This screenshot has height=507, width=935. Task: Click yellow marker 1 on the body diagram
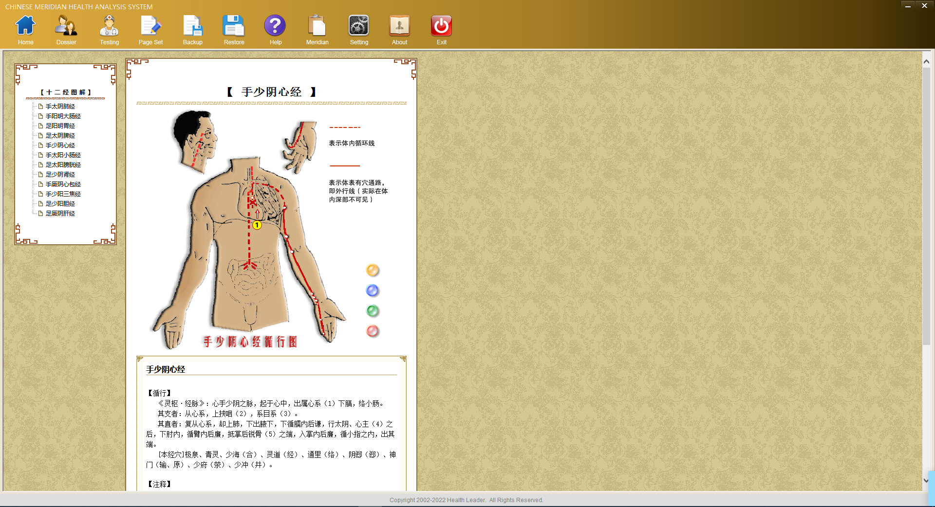point(257,225)
